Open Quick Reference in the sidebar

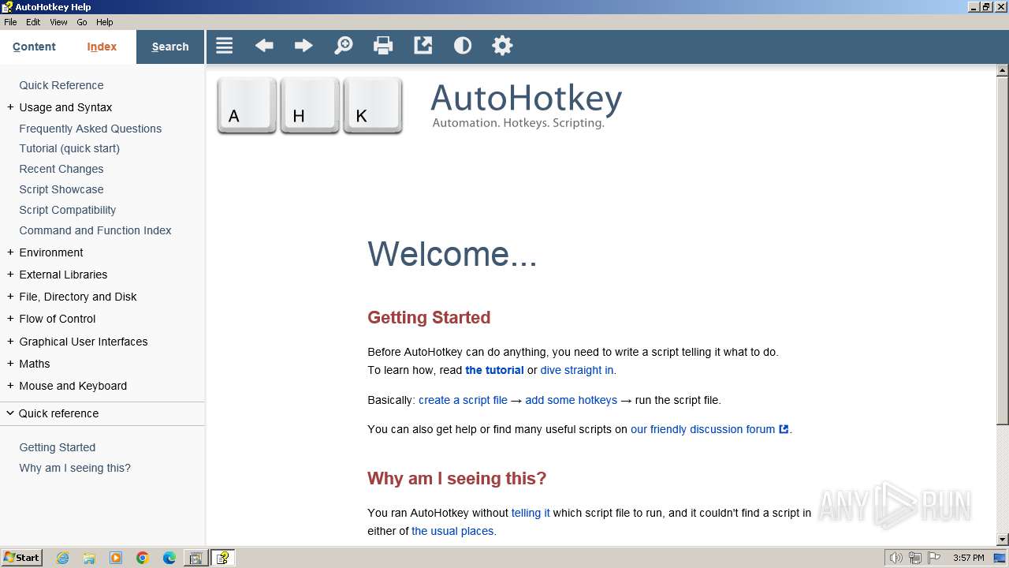point(61,85)
